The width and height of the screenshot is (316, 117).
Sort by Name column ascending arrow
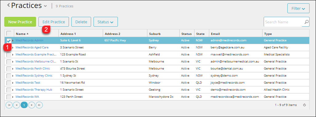(28, 34)
